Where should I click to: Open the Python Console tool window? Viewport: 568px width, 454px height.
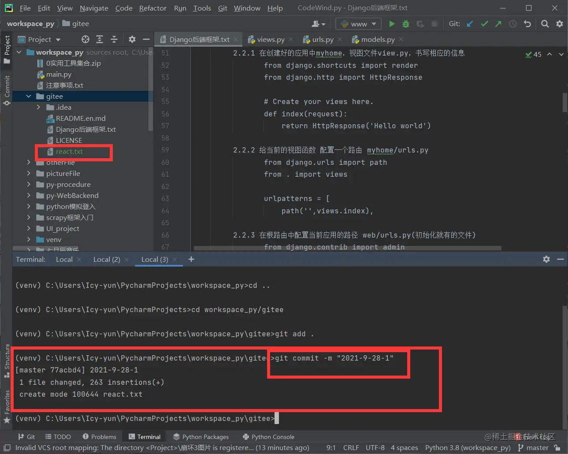click(x=268, y=437)
